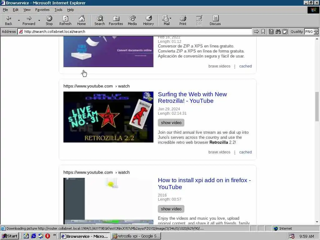Image resolution: width=320 pixels, height=240 pixels.
Task: Click the bookmark ribbon icon
Action: pyautogui.click(x=263, y=32)
